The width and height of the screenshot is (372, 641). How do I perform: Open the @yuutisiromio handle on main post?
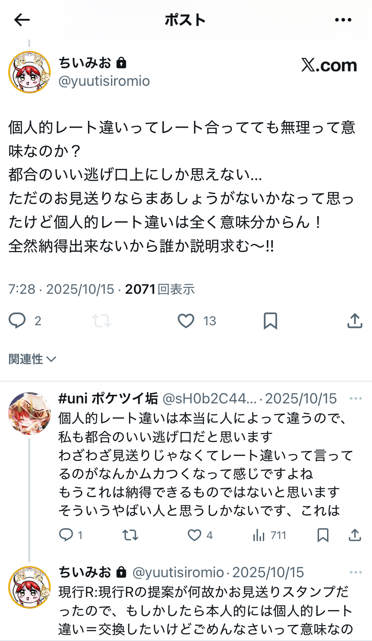104,81
